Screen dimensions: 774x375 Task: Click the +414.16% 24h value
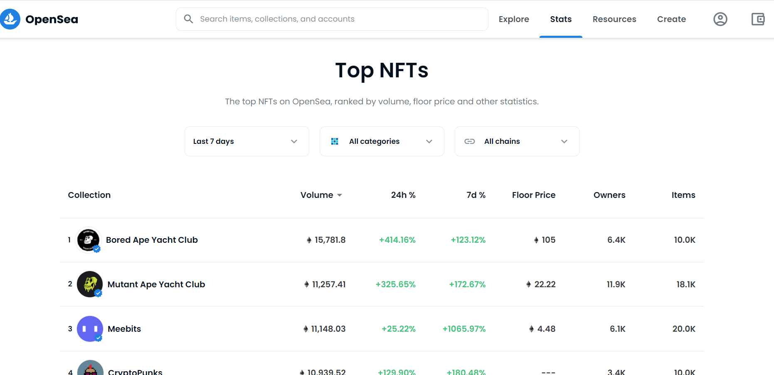point(397,240)
